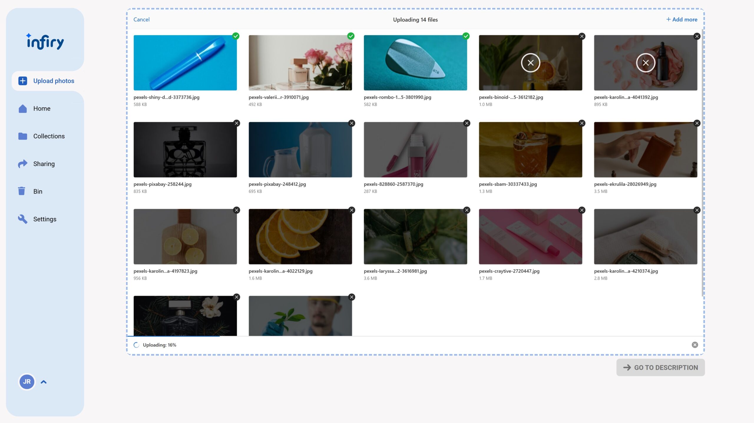754x423 pixels.
Task: Select the pexels-rombo teal thumbnail
Action: coord(415,63)
